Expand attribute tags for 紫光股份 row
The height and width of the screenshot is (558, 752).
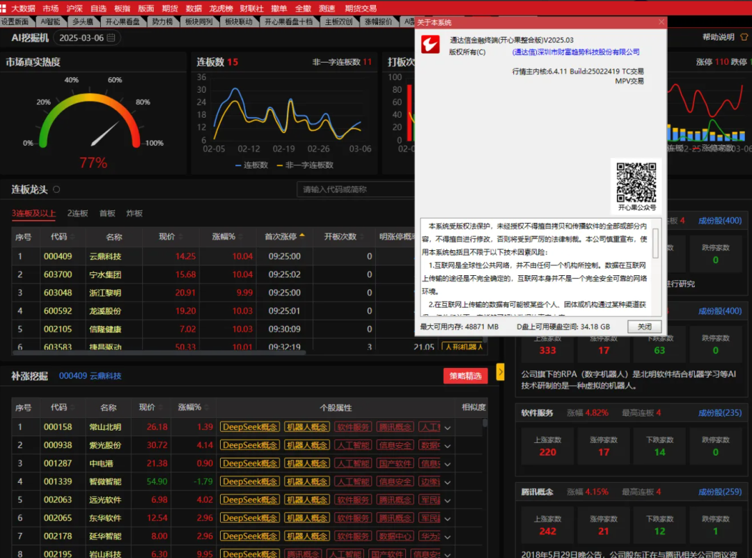(x=448, y=446)
